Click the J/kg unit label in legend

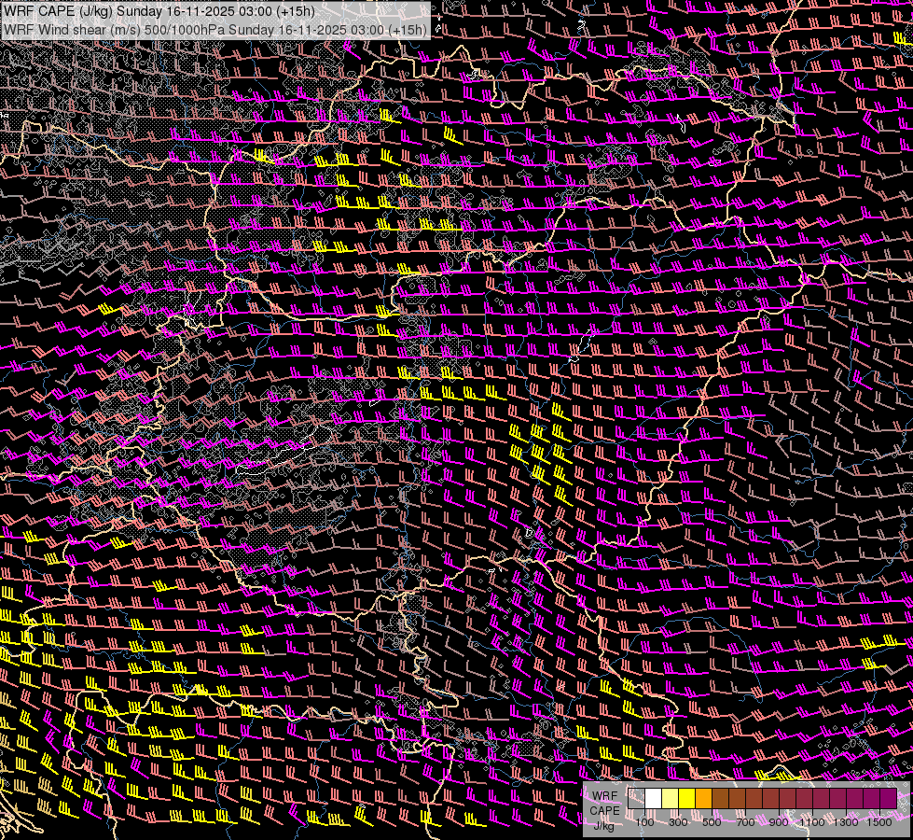604,825
